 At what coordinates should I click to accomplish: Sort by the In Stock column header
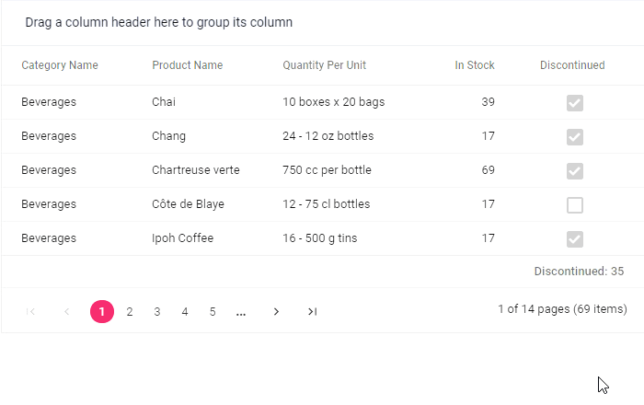(x=475, y=65)
